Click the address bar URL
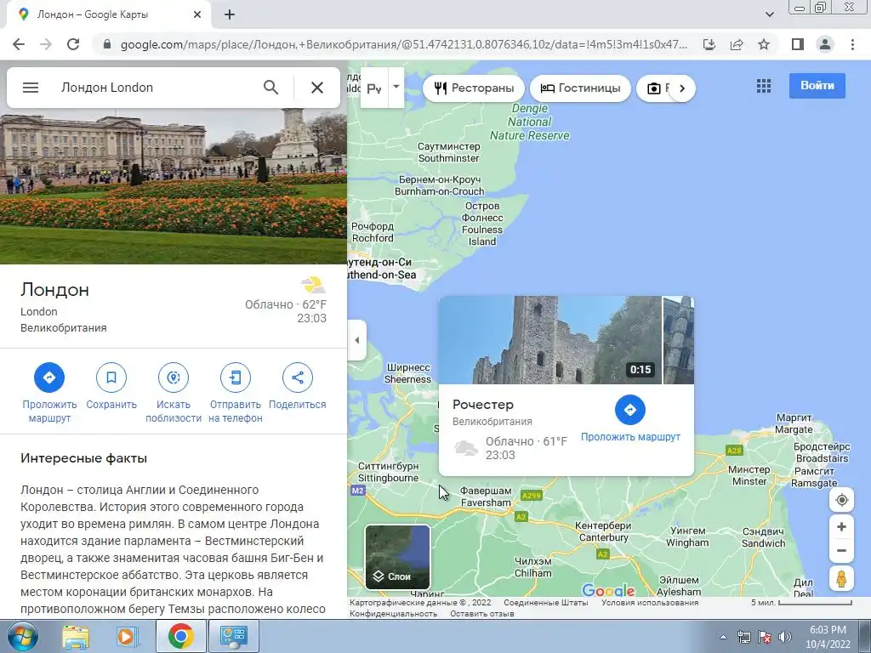 (x=403, y=44)
